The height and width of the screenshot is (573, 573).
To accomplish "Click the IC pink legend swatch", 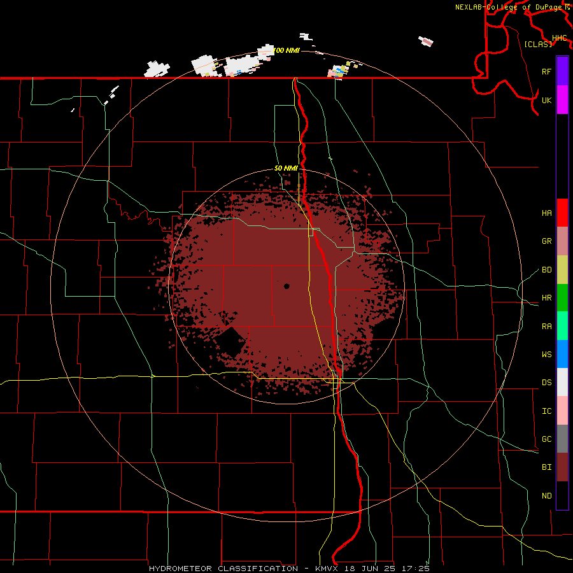I will pyautogui.click(x=562, y=411).
